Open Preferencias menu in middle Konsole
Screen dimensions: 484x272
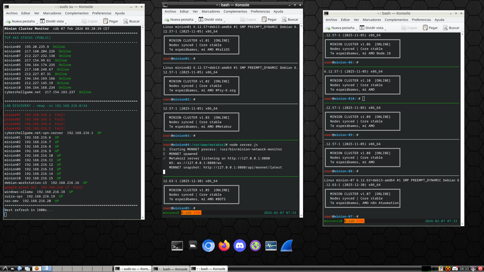point(260,11)
